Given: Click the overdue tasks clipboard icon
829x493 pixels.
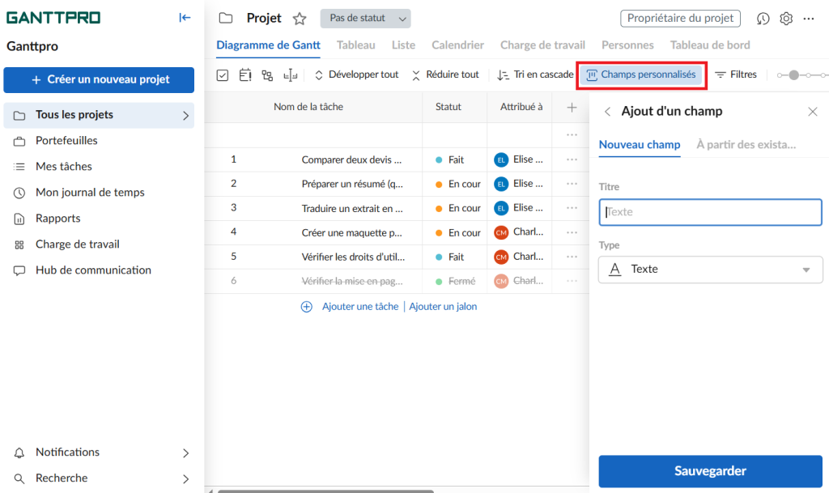Looking at the screenshot, I should pyautogui.click(x=245, y=74).
